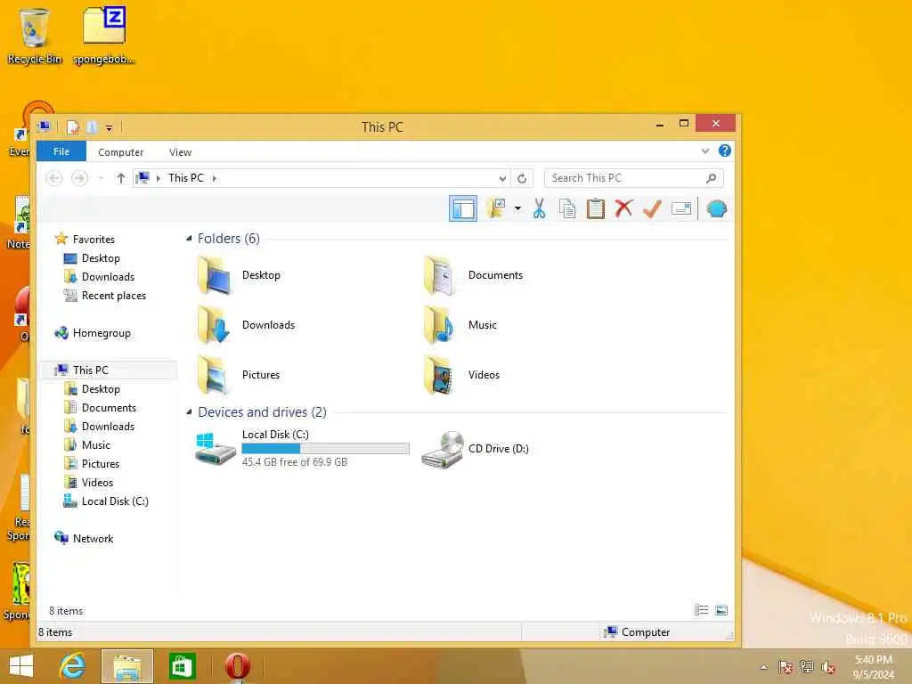Expand breadcrumb arrow after This PC
The image size is (912, 684).
pos(215,178)
